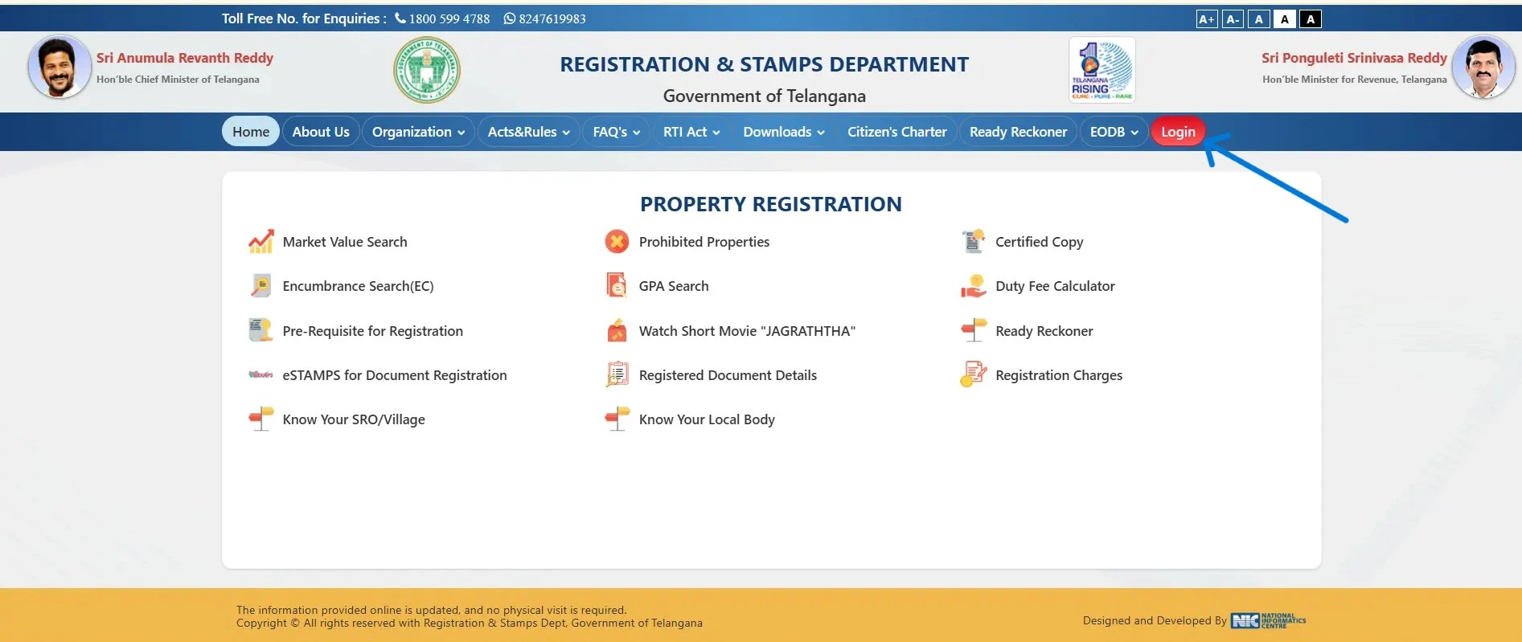Viewport: 1522px width, 642px height.
Task: Open the Registration Charges link
Action: [x=1059, y=375]
